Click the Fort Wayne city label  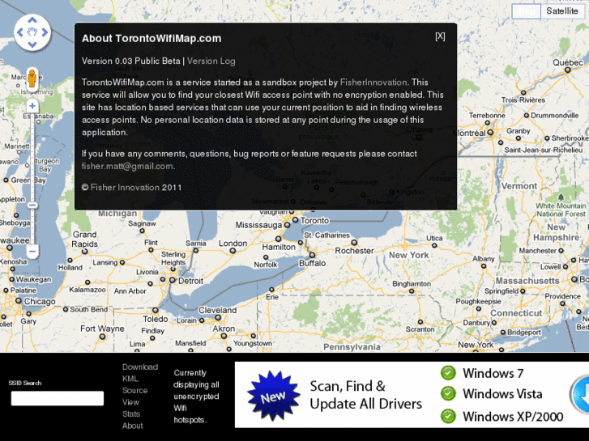click(x=102, y=329)
